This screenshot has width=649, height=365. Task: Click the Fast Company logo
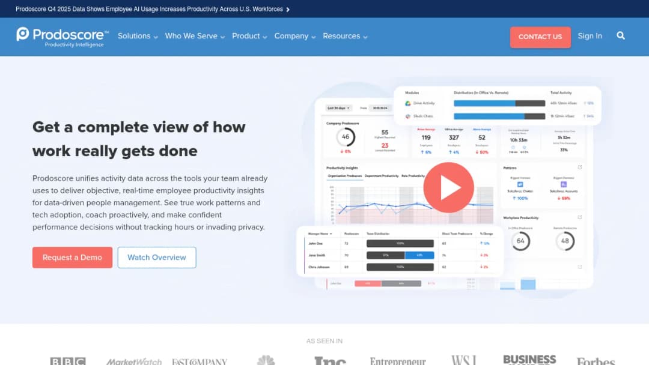(x=200, y=361)
